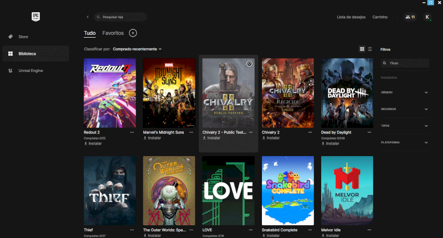Toggle favorite heart on Chivalry 2 Public Test
Viewport: 443px width, 238px height.
[x=249, y=64]
